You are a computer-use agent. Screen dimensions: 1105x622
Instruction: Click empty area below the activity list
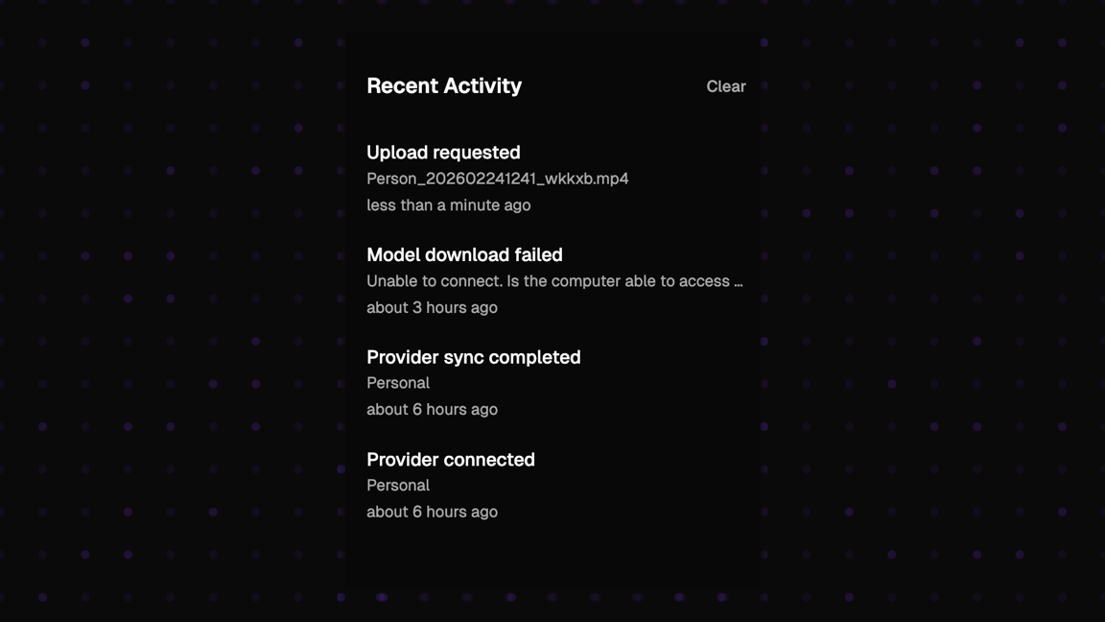[x=552, y=557]
